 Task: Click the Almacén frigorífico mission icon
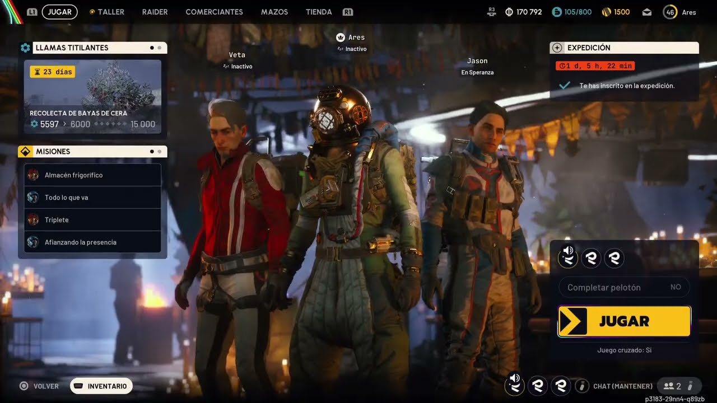[33, 175]
